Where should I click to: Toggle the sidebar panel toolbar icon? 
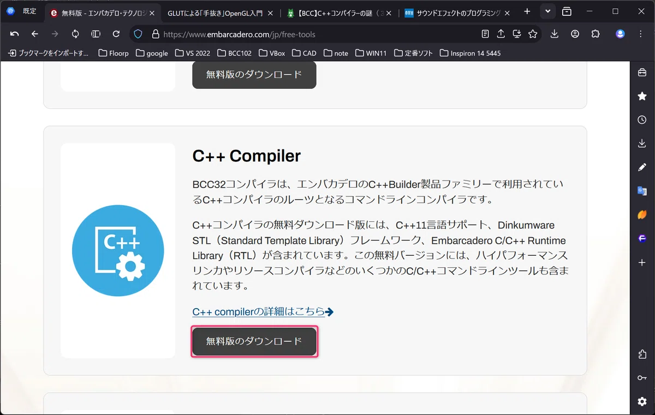96,34
